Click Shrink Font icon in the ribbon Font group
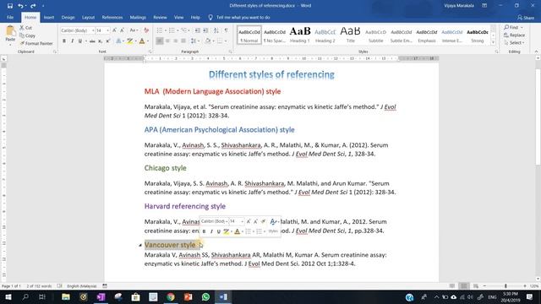The height and width of the screenshot is (304, 541). 122,30
